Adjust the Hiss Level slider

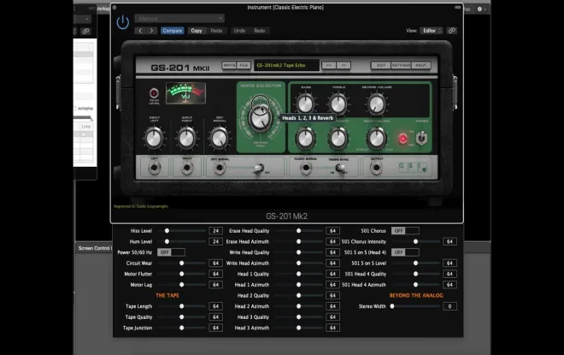tap(182, 231)
